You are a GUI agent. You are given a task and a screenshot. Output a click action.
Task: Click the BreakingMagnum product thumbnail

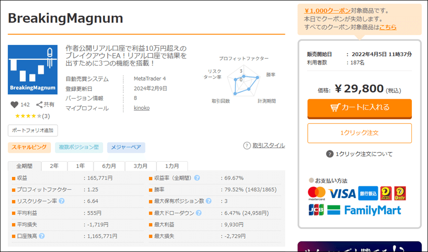tap(33, 69)
